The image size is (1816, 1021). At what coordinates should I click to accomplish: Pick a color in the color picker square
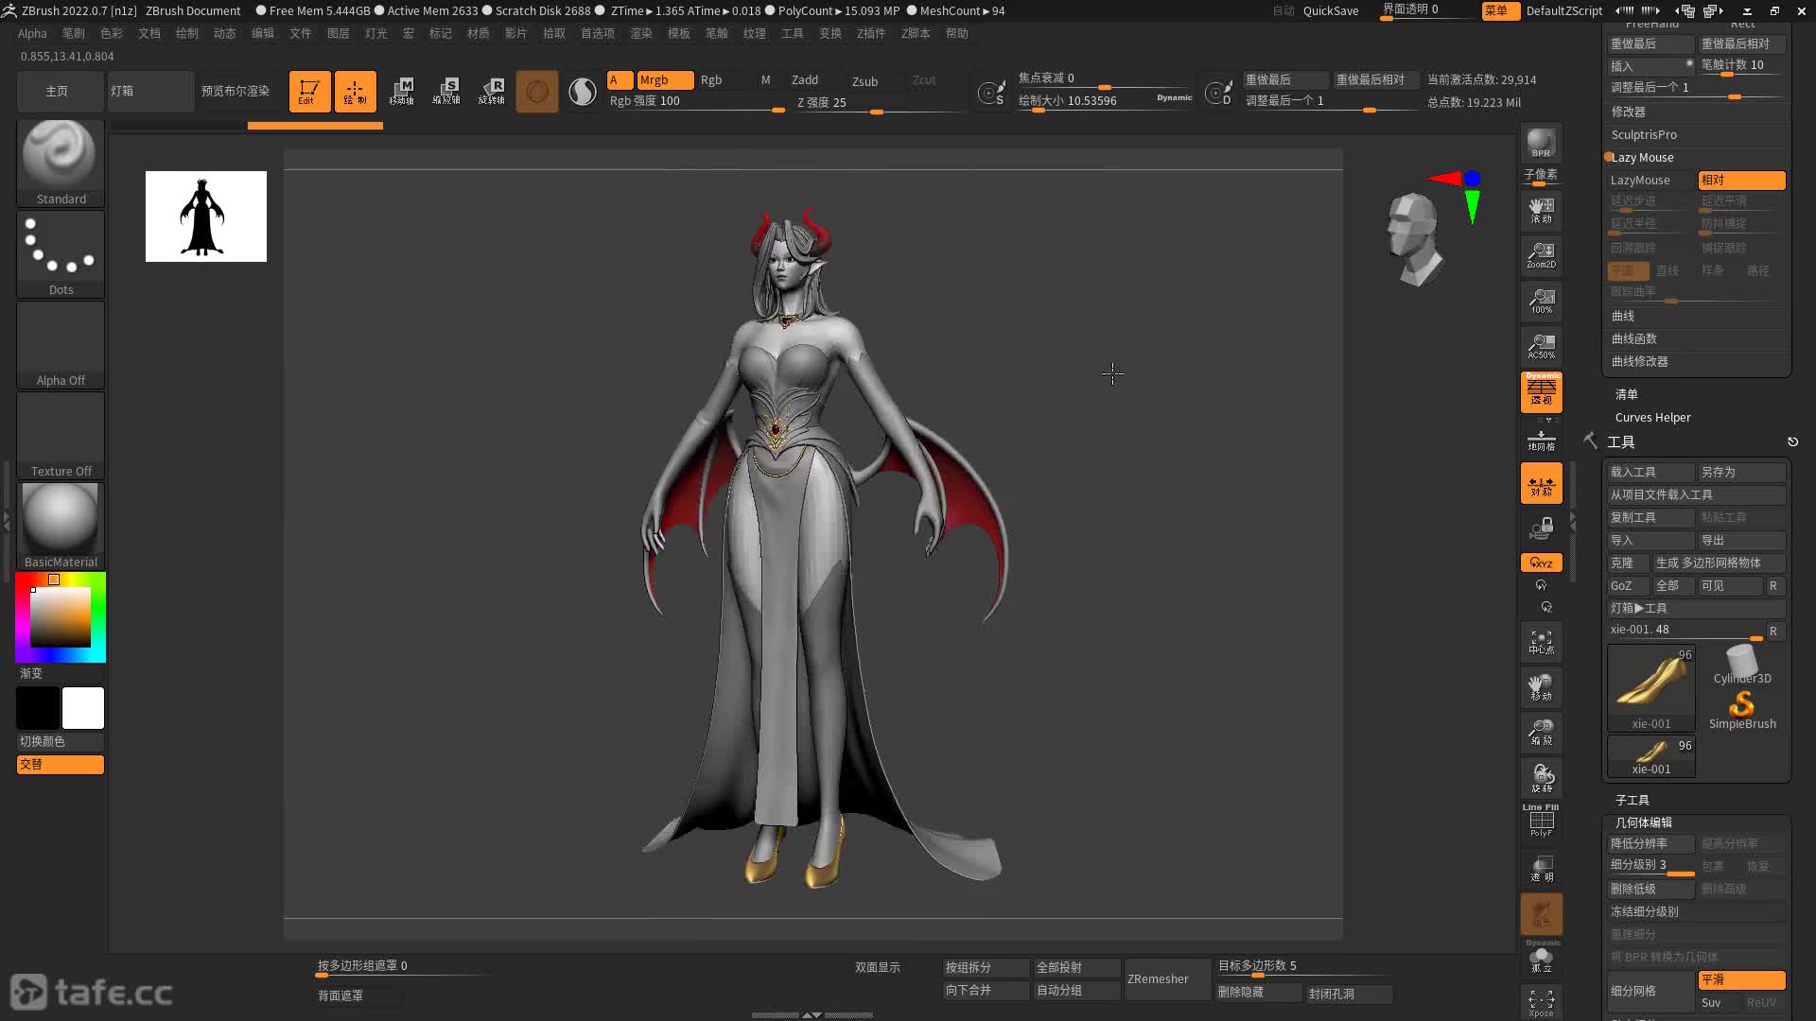click(x=61, y=616)
